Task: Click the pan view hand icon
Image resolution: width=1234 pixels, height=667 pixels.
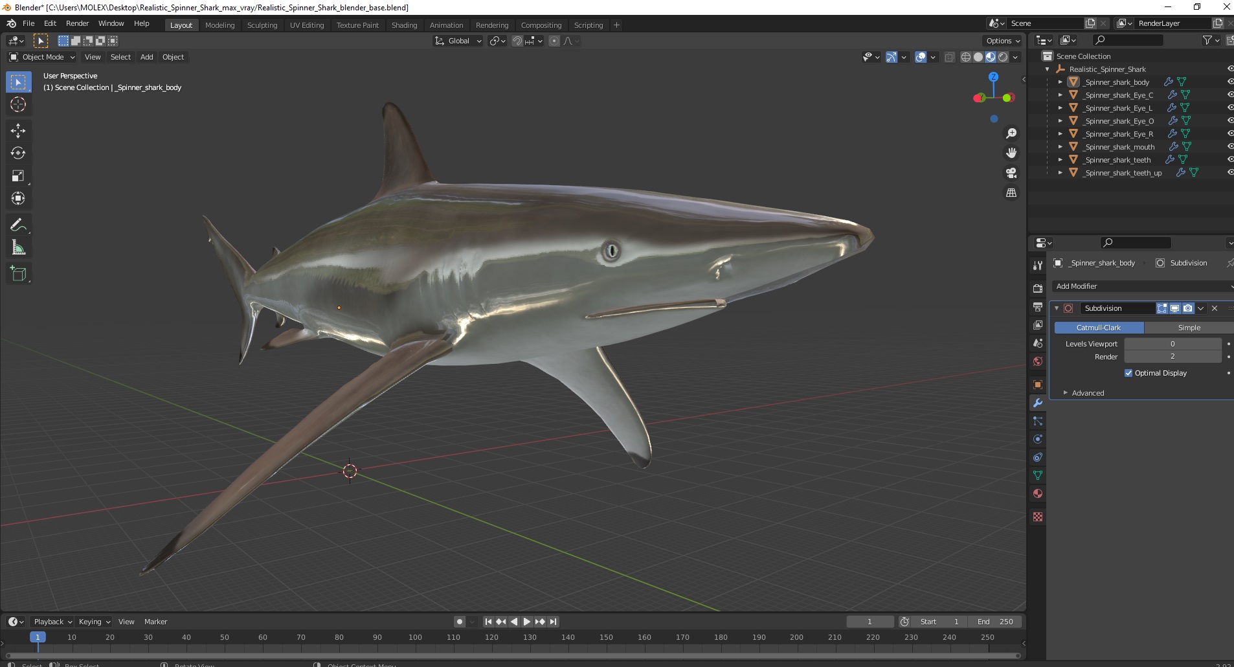Action: point(1011,153)
